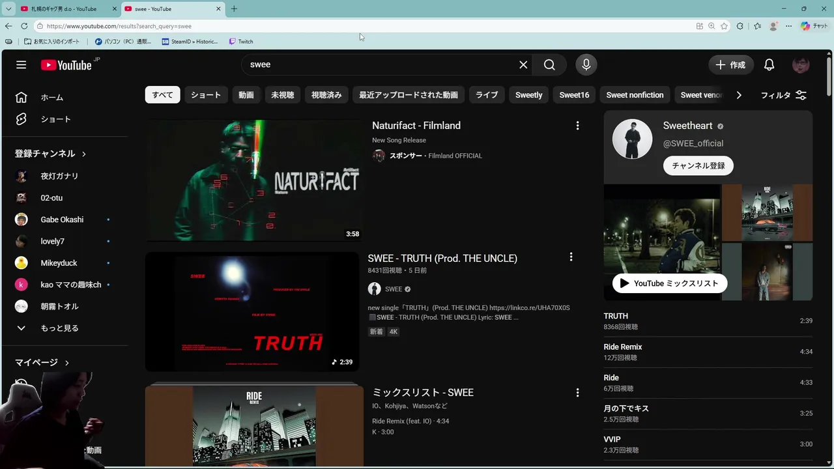Image resolution: width=834 pixels, height=469 pixels.
Task: Open the Gabe Okashi subscription
Action: pos(65,220)
